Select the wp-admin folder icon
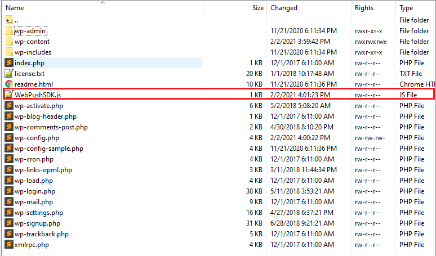 click(x=9, y=31)
